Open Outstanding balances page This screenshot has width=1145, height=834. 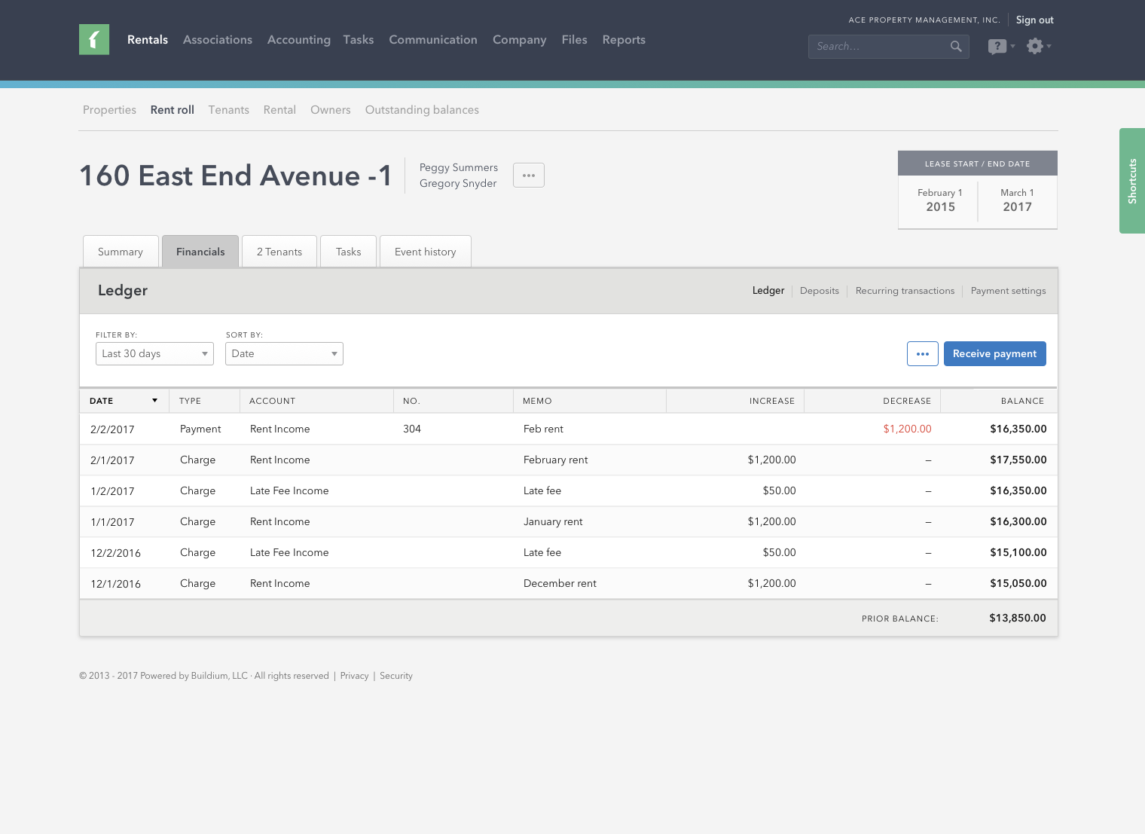coord(422,110)
